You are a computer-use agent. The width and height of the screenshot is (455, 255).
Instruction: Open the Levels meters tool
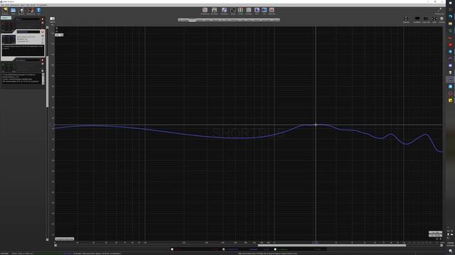point(240,11)
